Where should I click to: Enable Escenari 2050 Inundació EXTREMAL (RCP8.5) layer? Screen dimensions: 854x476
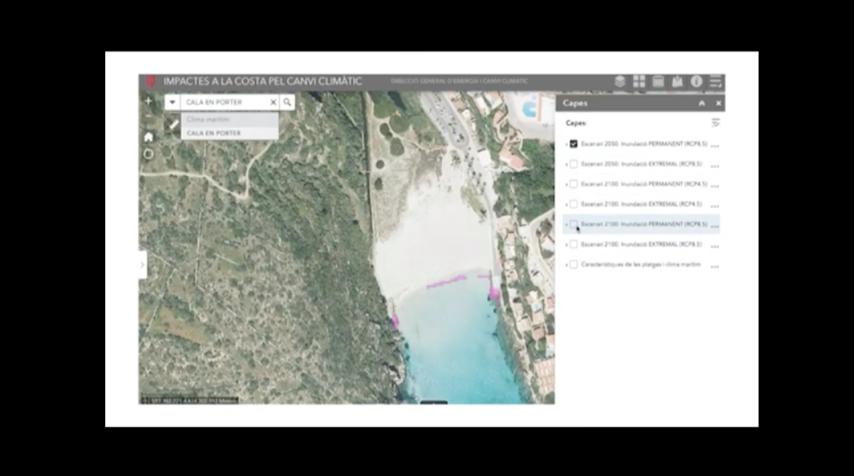(573, 164)
